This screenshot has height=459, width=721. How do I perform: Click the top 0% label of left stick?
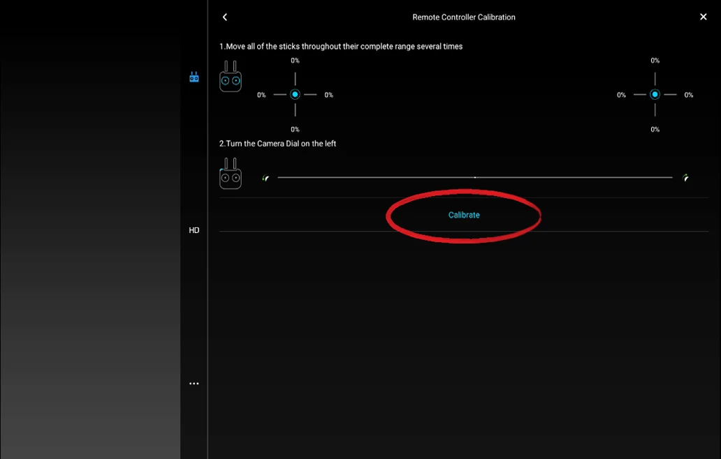tap(295, 61)
